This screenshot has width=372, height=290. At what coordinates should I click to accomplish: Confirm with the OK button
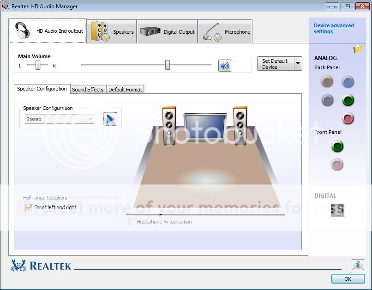[x=348, y=279]
